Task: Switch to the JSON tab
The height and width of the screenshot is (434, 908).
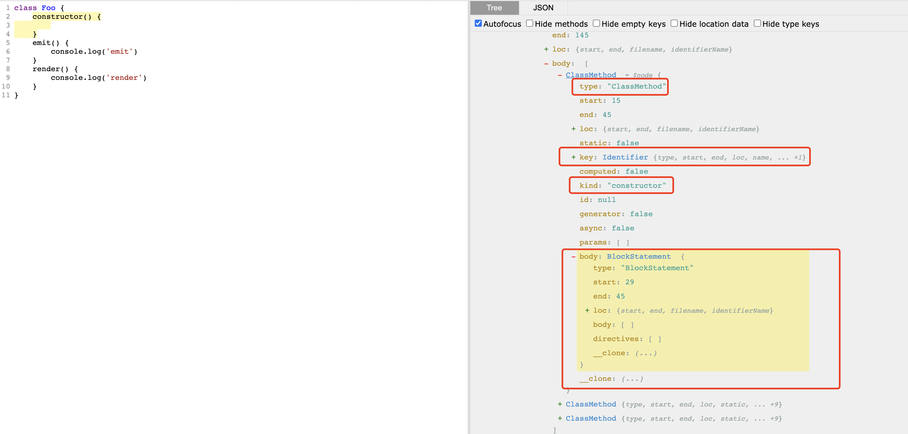Action: 543,8
